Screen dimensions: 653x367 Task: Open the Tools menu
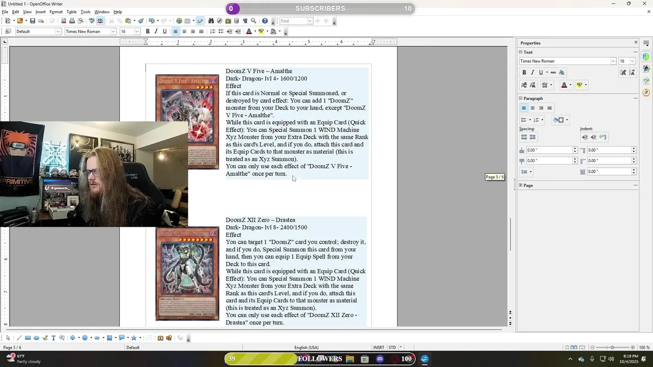pyautogui.click(x=85, y=12)
